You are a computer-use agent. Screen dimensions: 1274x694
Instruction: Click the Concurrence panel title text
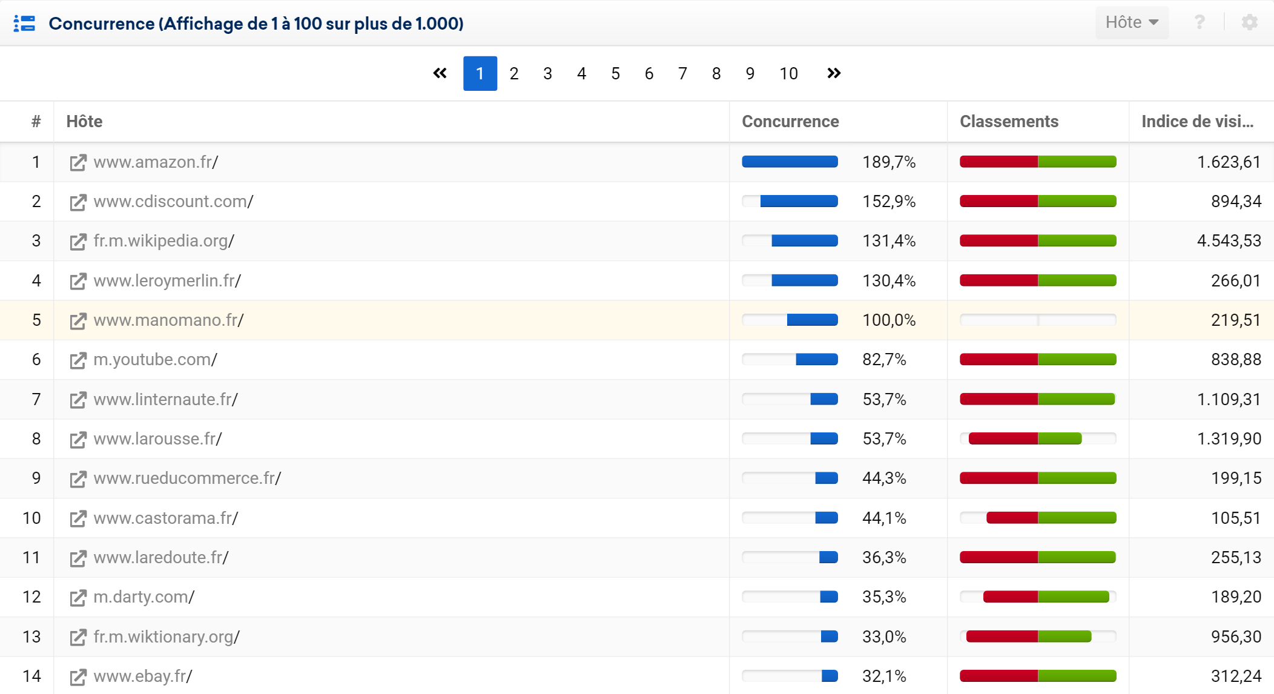click(x=256, y=24)
